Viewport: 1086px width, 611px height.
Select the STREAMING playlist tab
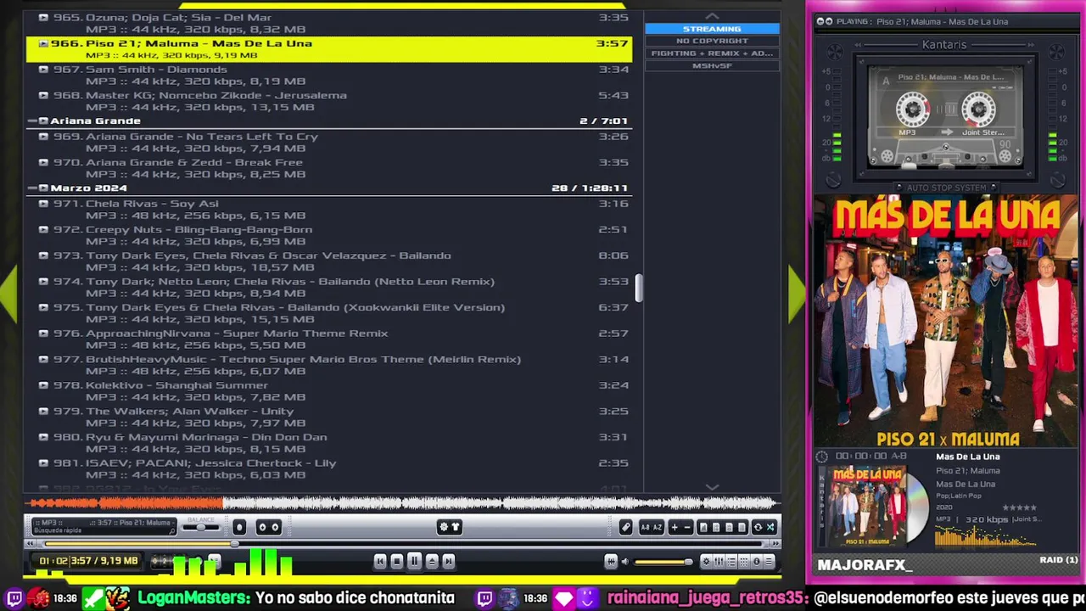tap(712, 29)
